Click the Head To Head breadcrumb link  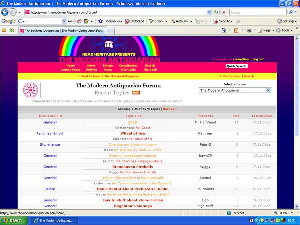pos(90,76)
